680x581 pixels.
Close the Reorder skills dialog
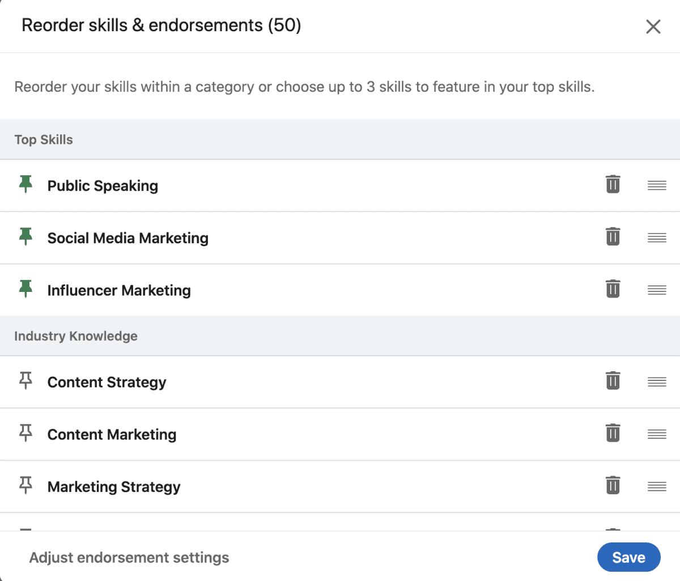(x=653, y=26)
